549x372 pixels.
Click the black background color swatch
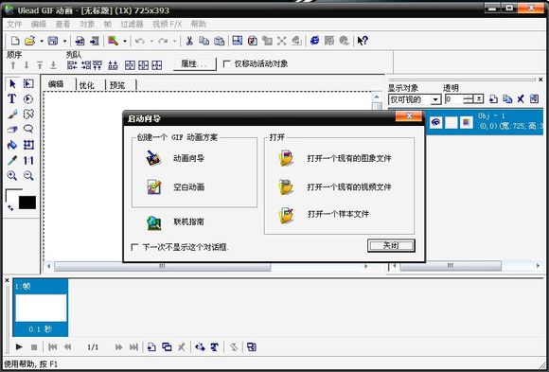click(x=27, y=203)
